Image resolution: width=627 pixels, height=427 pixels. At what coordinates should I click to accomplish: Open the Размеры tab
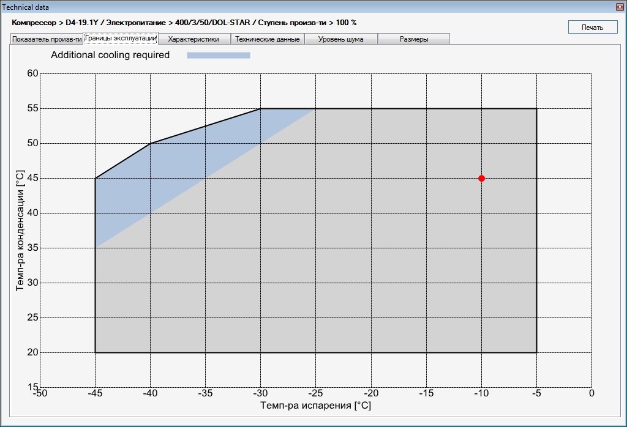(414, 39)
